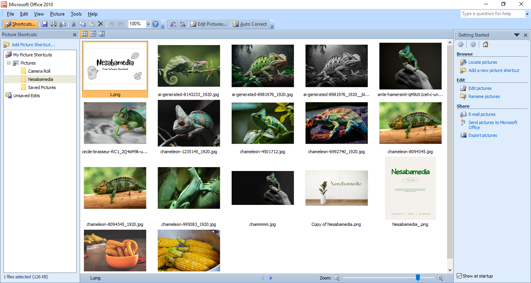Enable Thumbnail view toggle button

click(x=84, y=34)
